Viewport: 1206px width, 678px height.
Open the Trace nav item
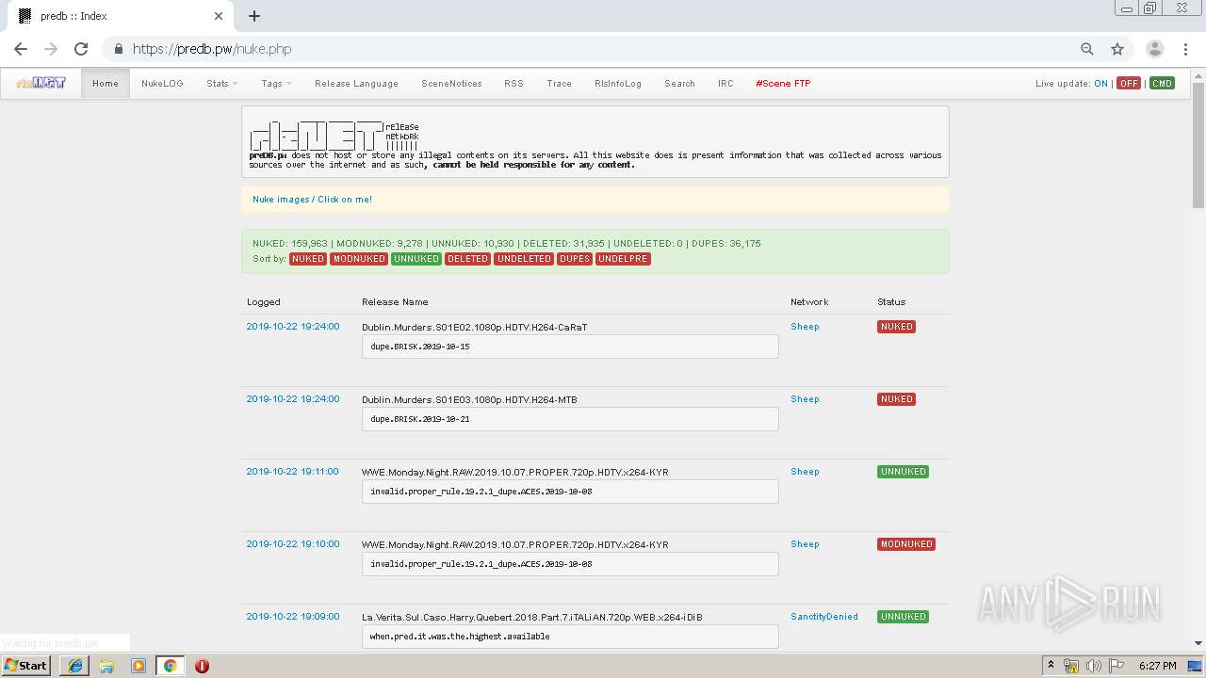[559, 84]
